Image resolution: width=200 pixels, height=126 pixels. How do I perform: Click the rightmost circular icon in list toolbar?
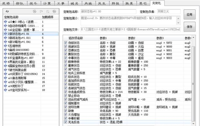point(54,11)
